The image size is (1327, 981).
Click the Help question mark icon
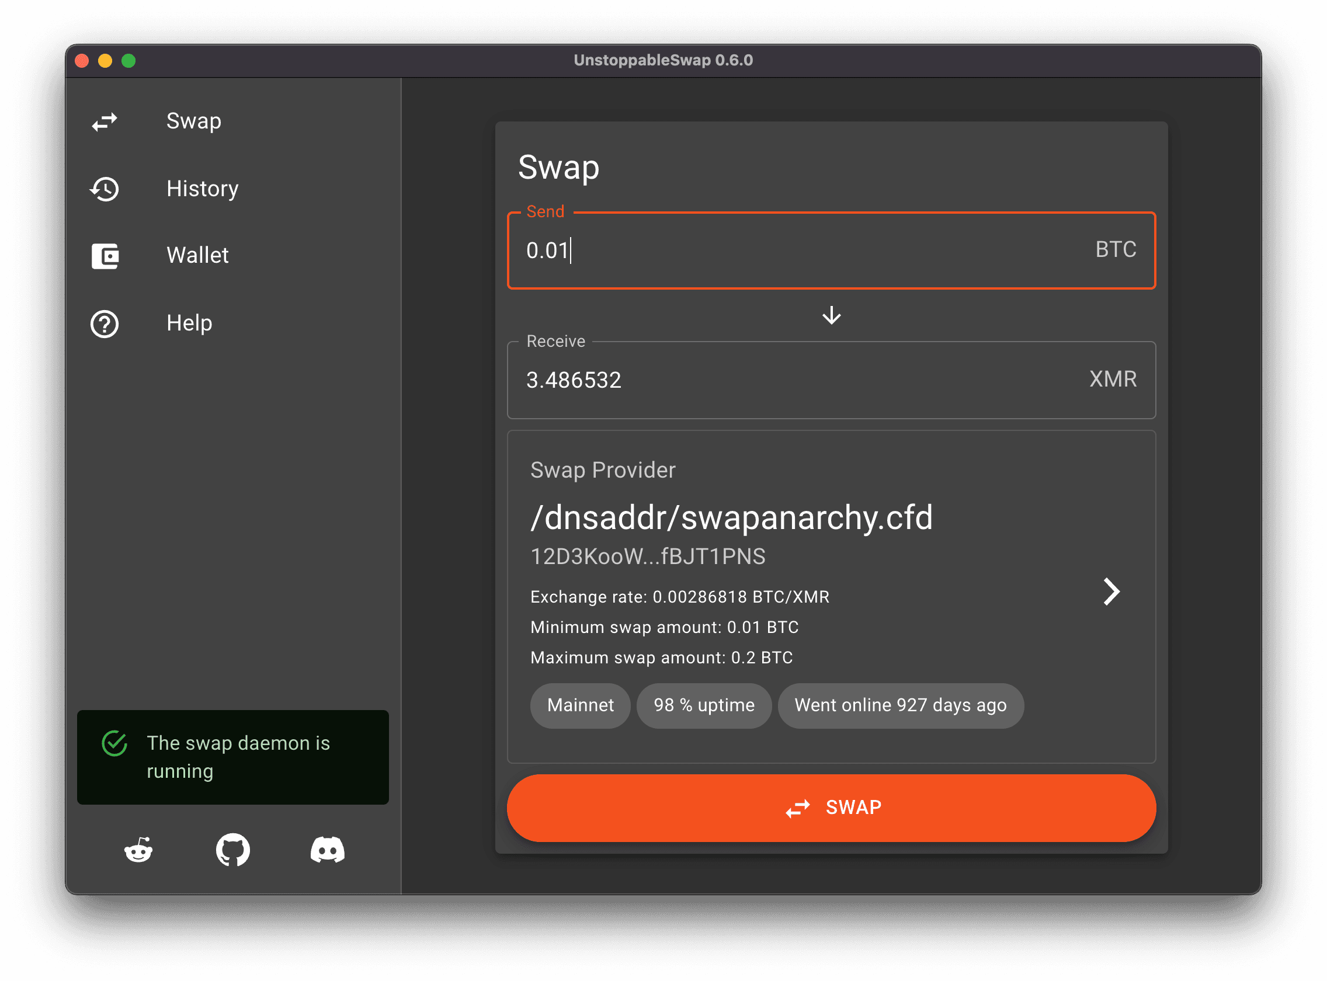tap(105, 323)
